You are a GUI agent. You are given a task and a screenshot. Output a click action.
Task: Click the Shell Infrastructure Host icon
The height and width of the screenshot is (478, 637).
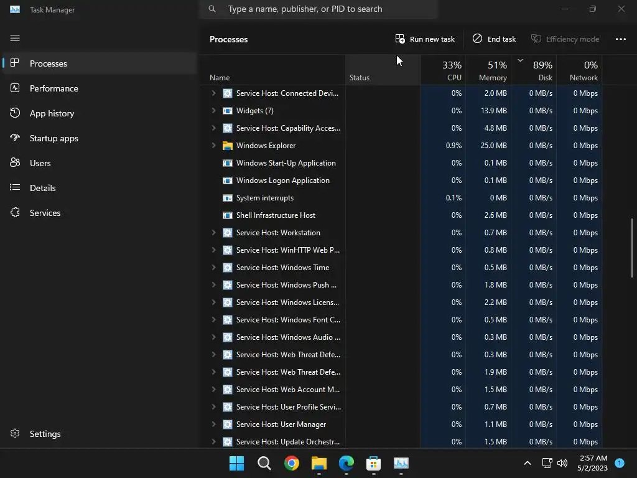click(228, 215)
